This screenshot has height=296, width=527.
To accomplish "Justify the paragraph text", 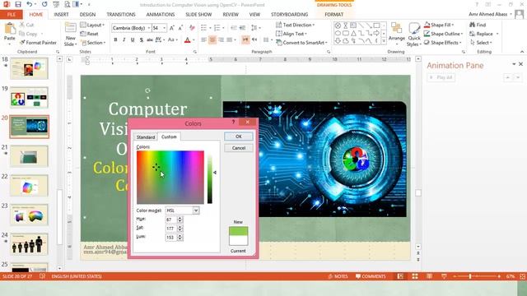I will tap(230, 40).
